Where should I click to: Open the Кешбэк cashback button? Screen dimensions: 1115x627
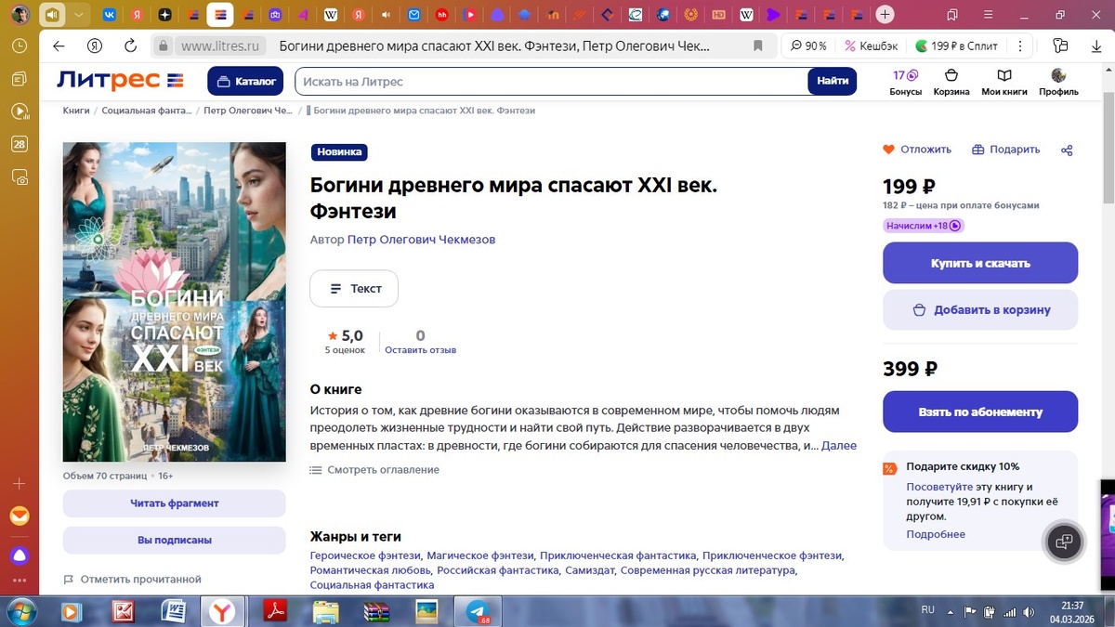(x=872, y=46)
